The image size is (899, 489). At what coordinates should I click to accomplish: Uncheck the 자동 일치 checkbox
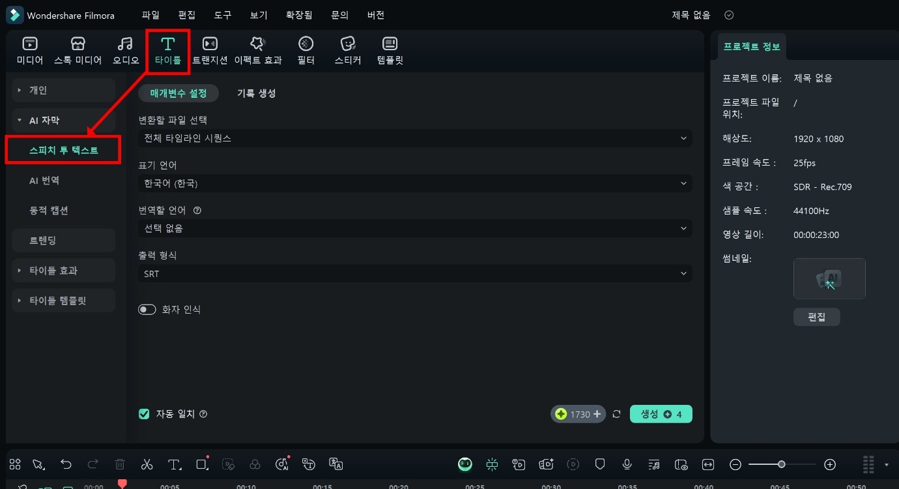pos(144,414)
